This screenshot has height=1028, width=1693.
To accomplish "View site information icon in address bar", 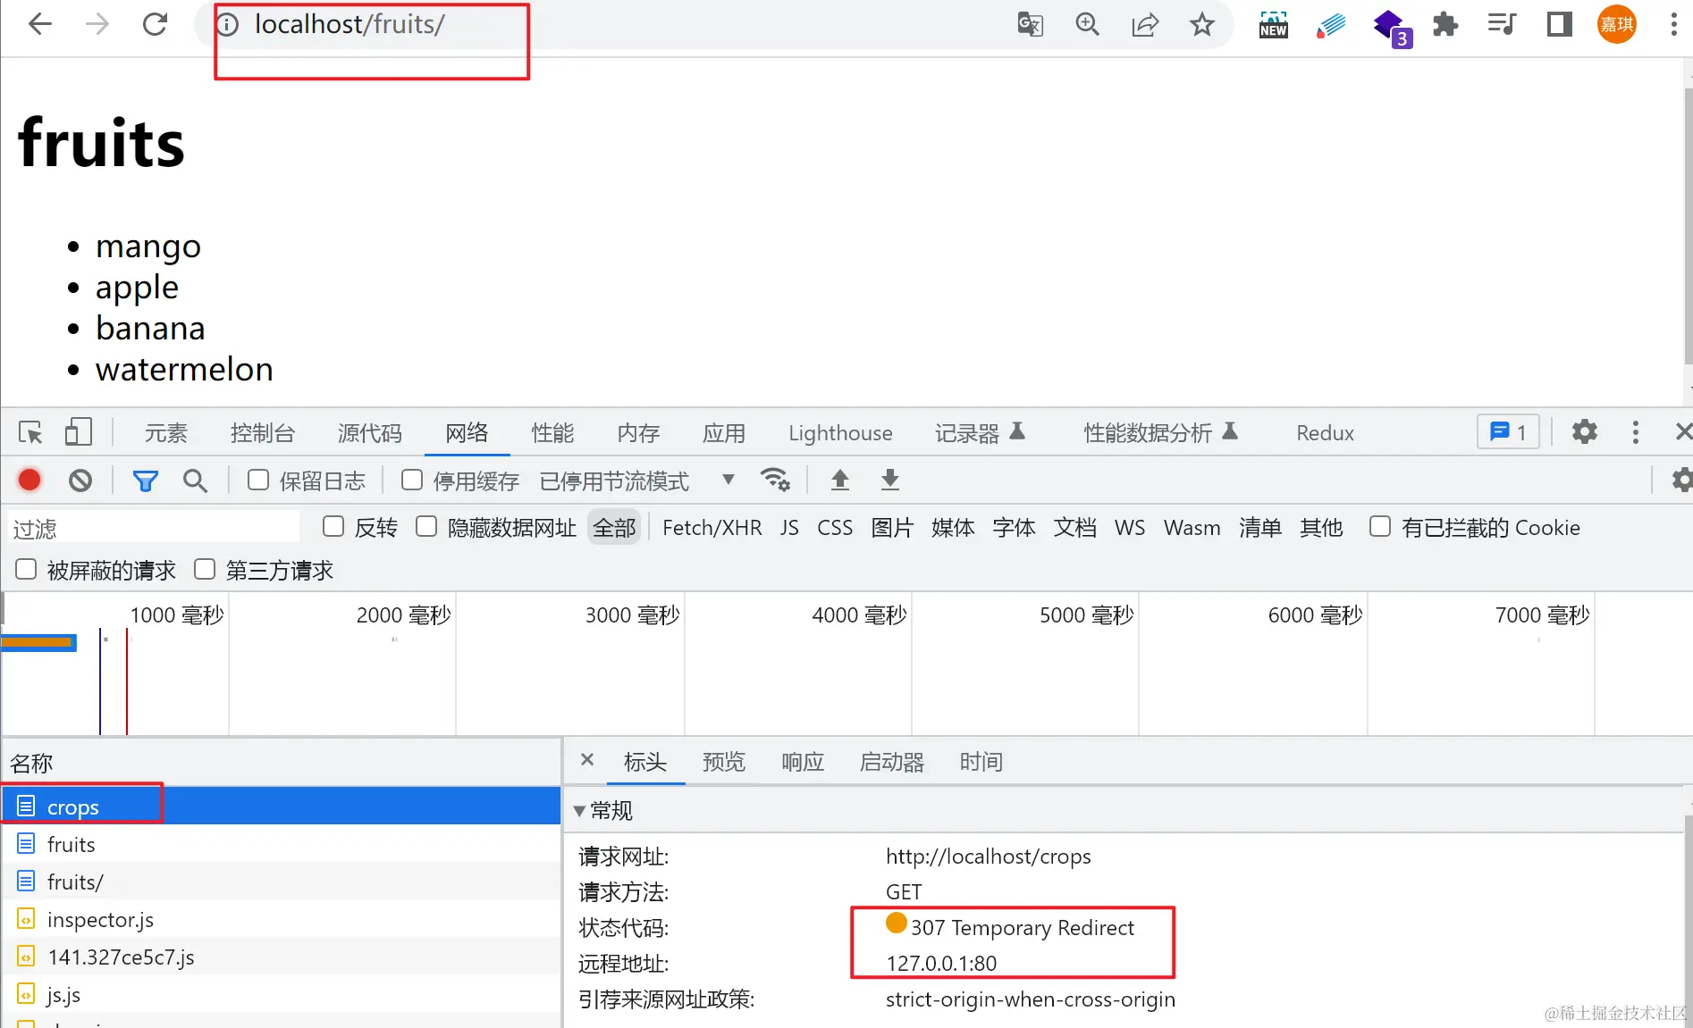I will pyautogui.click(x=228, y=24).
